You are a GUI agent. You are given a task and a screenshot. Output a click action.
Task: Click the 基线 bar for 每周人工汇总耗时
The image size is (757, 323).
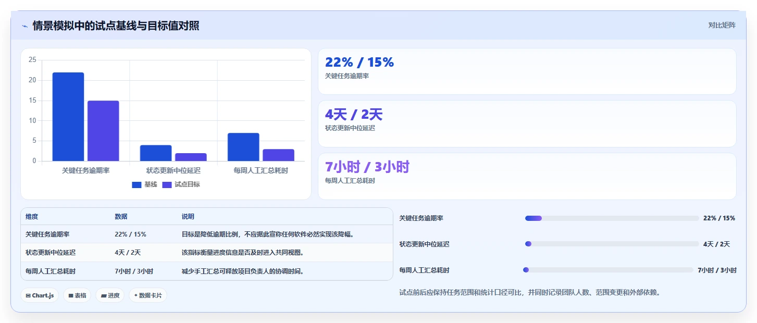(243, 147)
